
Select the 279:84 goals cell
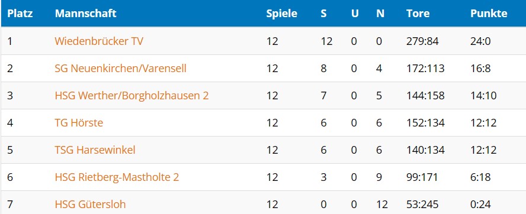tap(422, 41)
